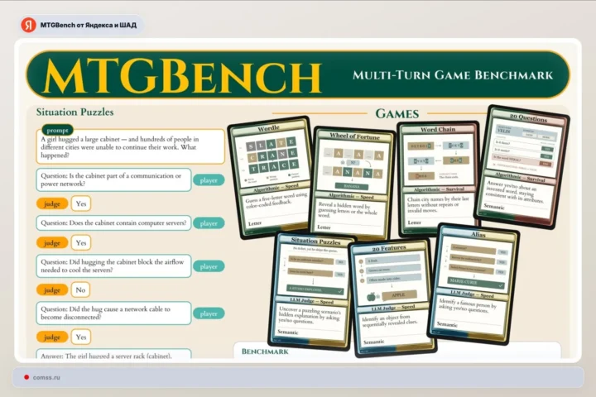The height and width of the screenshot is (397, 596).
Task: Select the Situation Puzzles game card
Action: click(x=311, y=290)
